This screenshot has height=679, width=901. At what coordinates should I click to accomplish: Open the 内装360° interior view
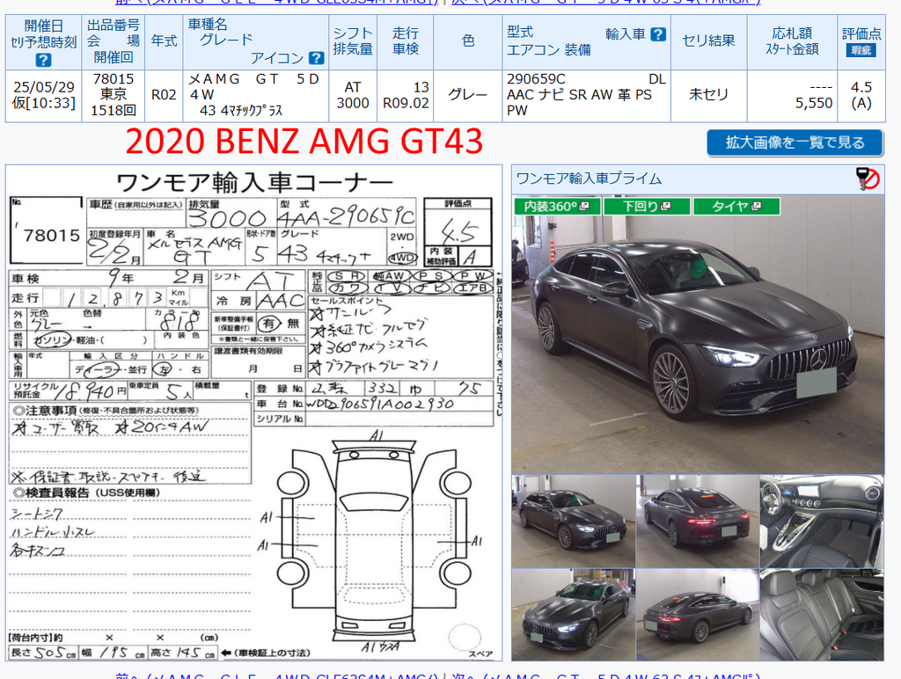(557, 206)
